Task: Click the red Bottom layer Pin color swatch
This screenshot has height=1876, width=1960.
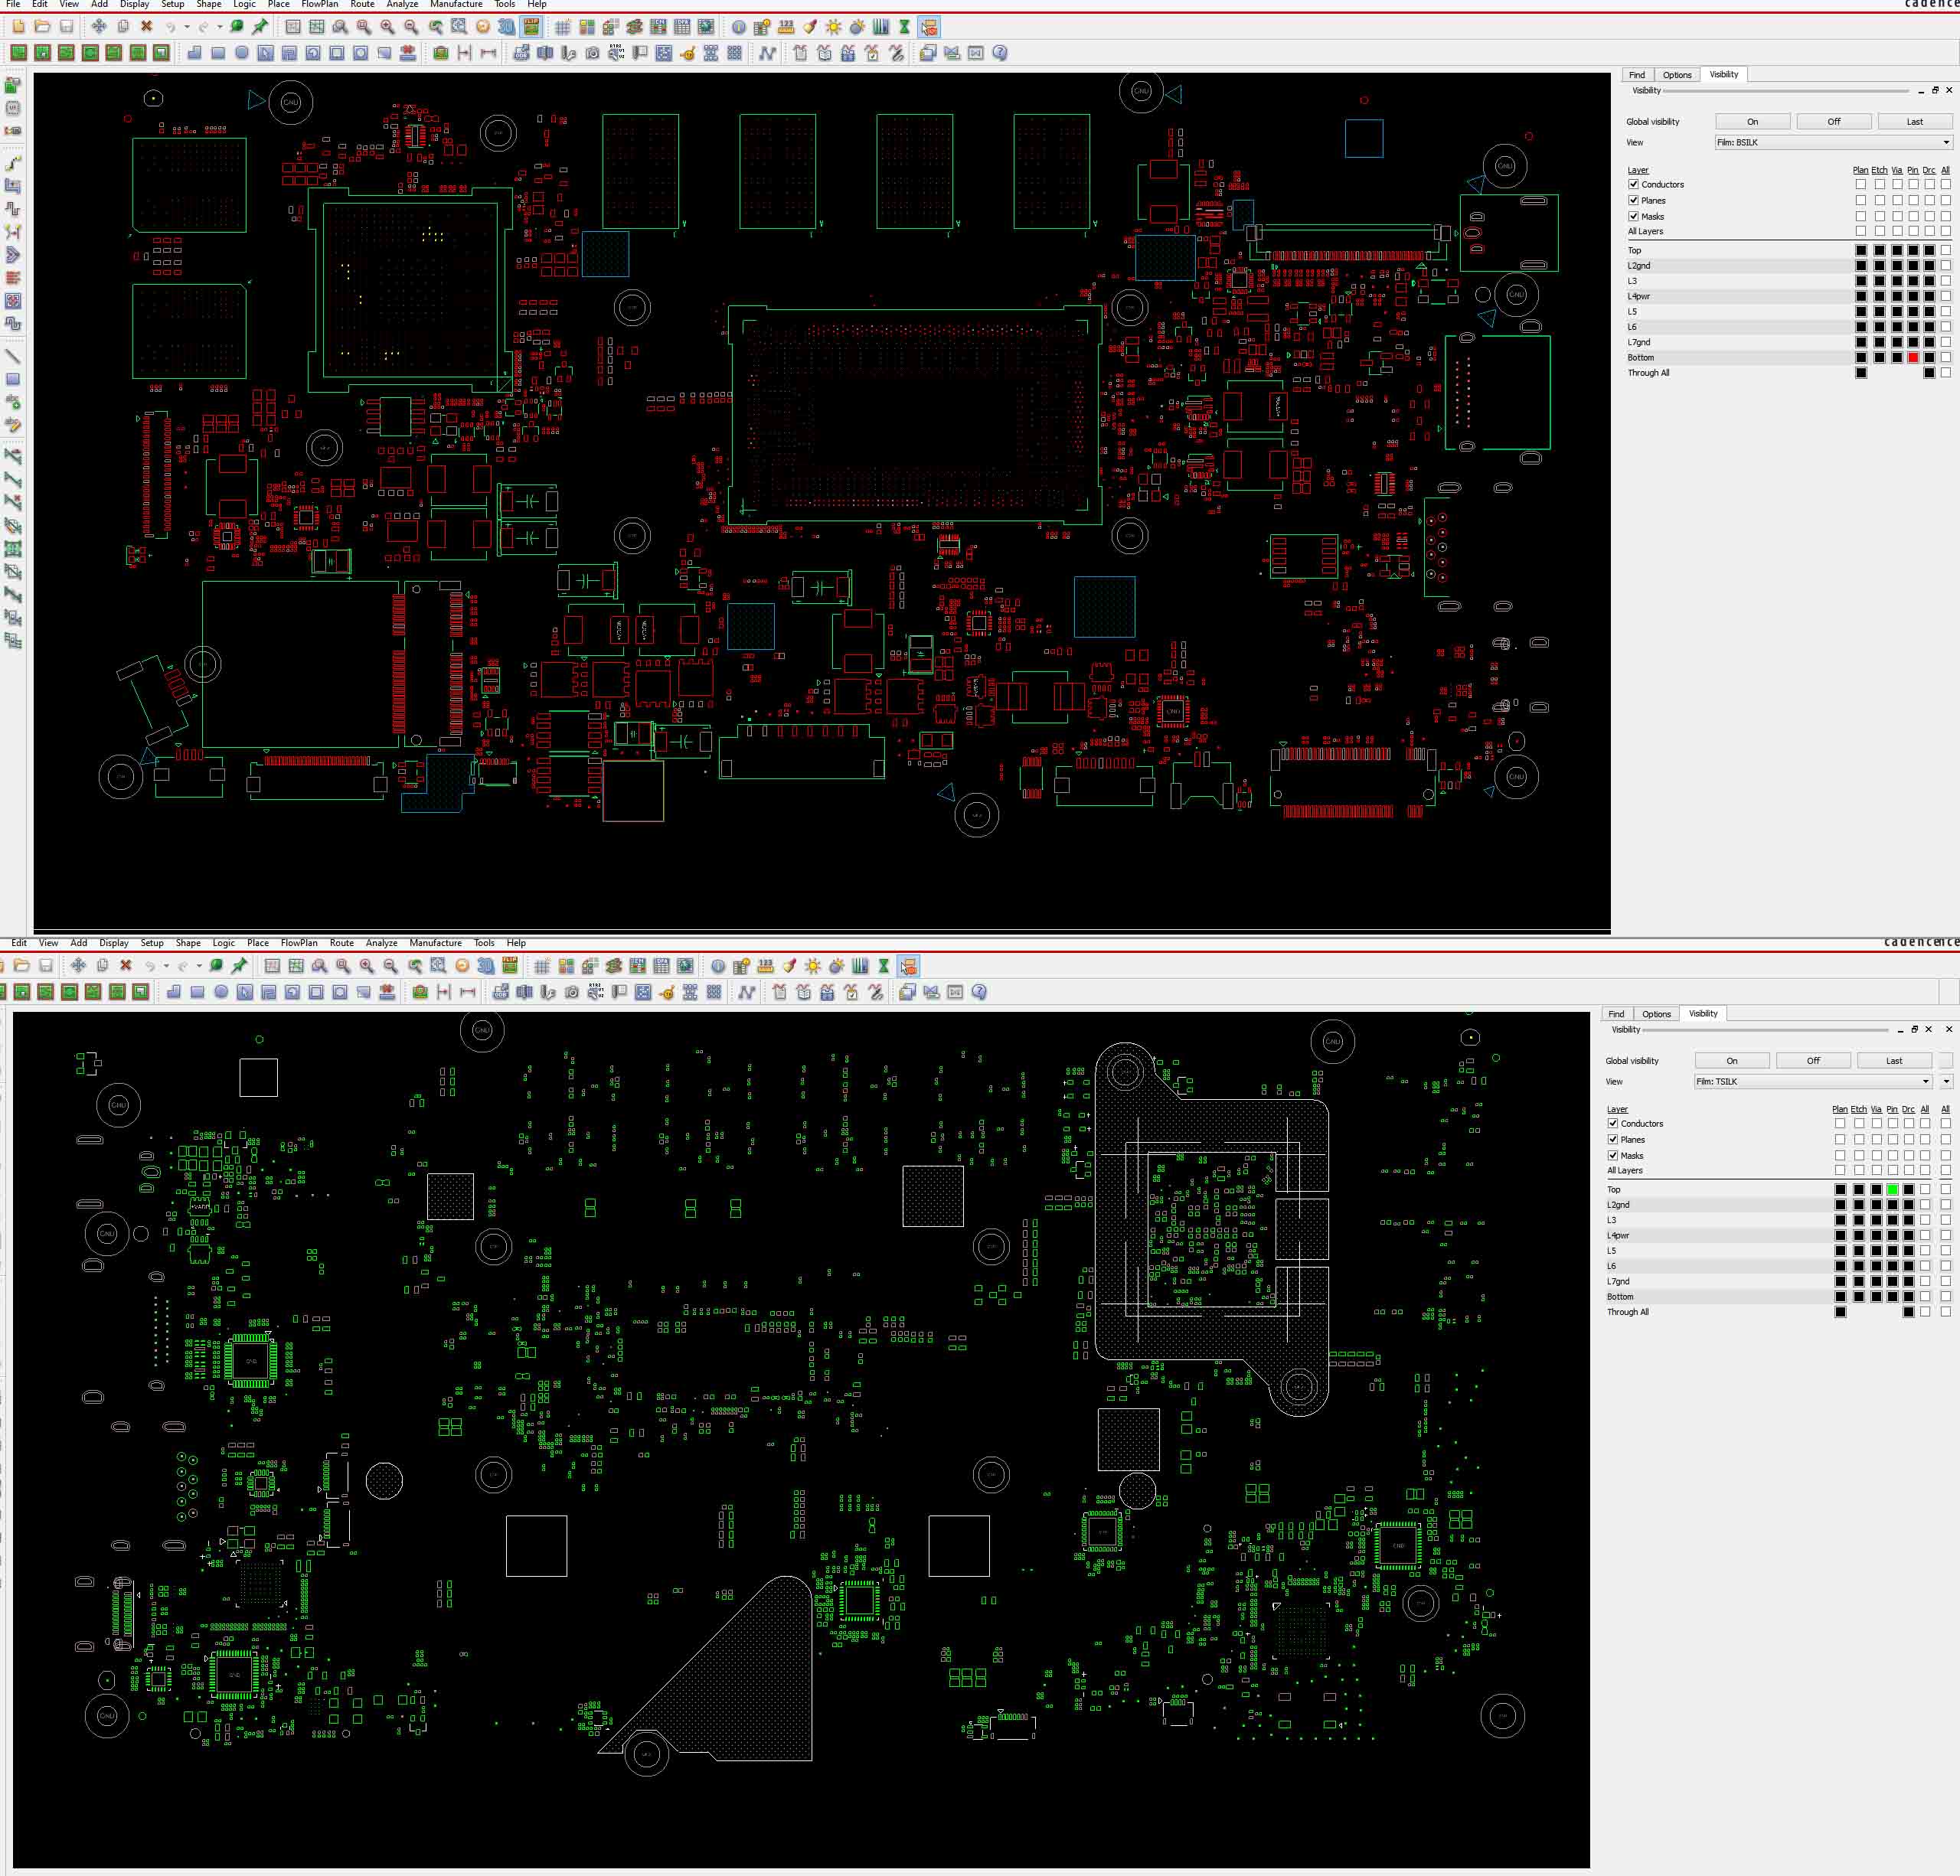Action: [x=1913, y=357]
